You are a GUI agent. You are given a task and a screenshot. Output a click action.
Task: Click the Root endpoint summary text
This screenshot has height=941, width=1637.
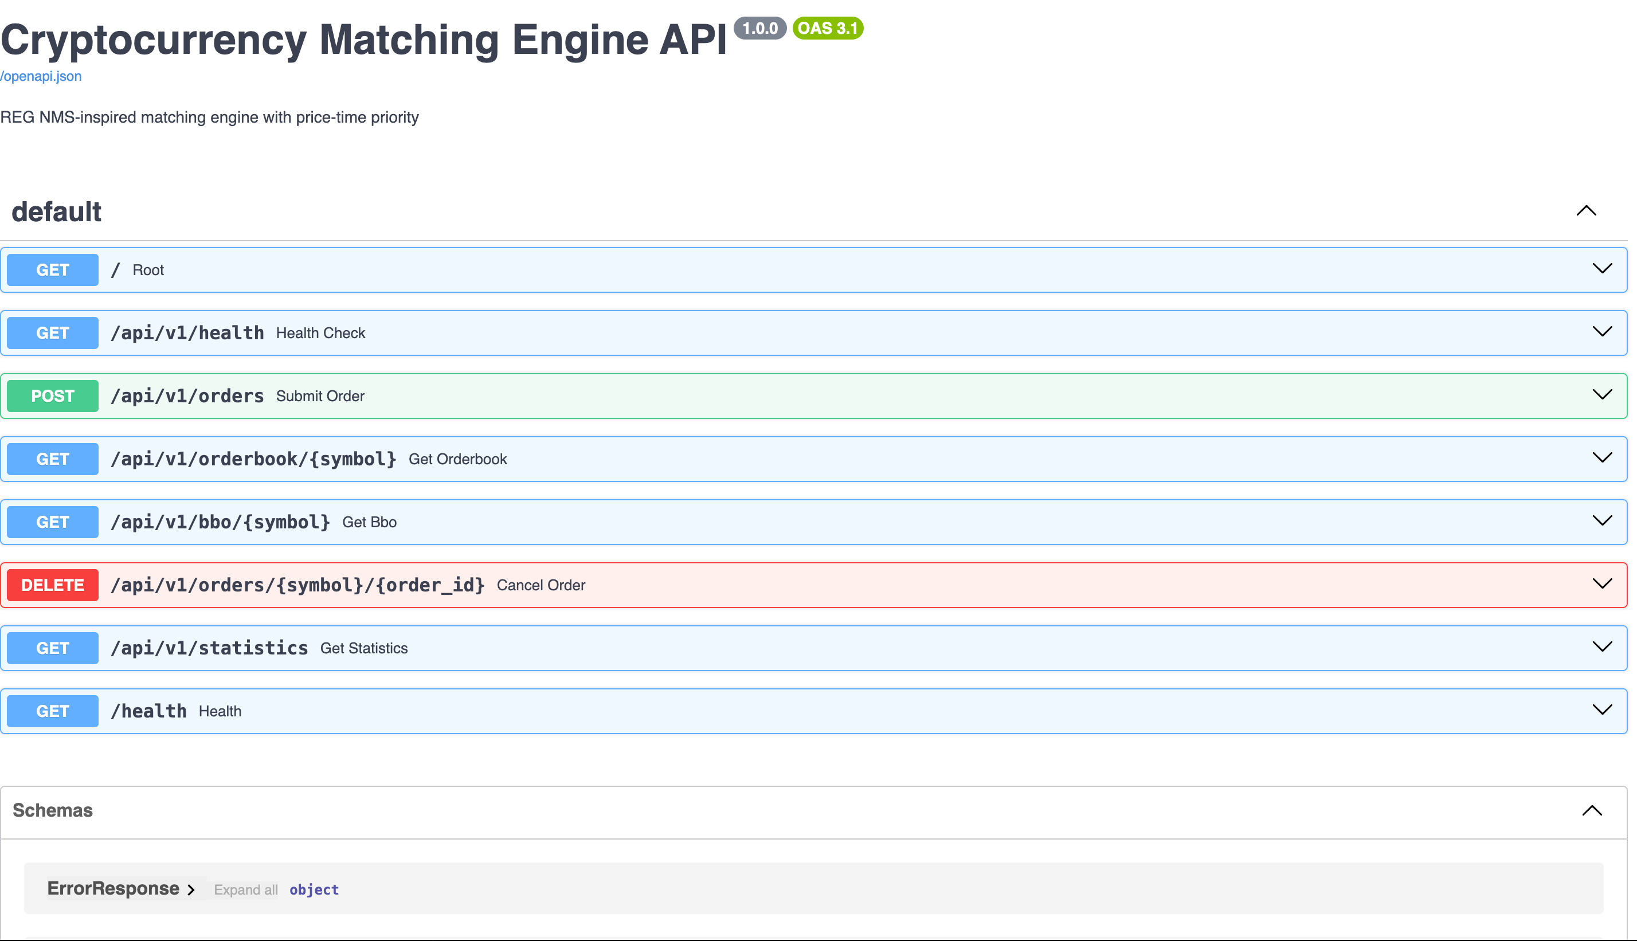(148, 270)
